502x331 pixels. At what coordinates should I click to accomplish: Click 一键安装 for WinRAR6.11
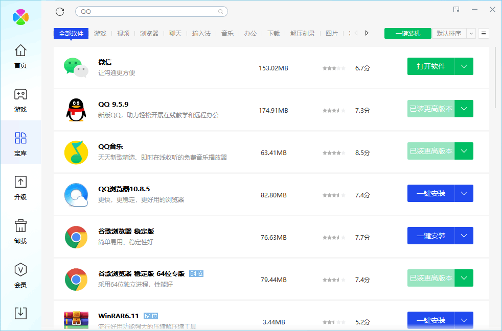[x=431, y=320]
